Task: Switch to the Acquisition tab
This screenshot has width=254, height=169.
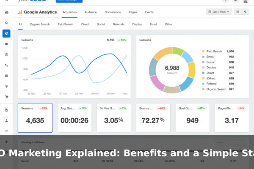Action: point(69,12)
